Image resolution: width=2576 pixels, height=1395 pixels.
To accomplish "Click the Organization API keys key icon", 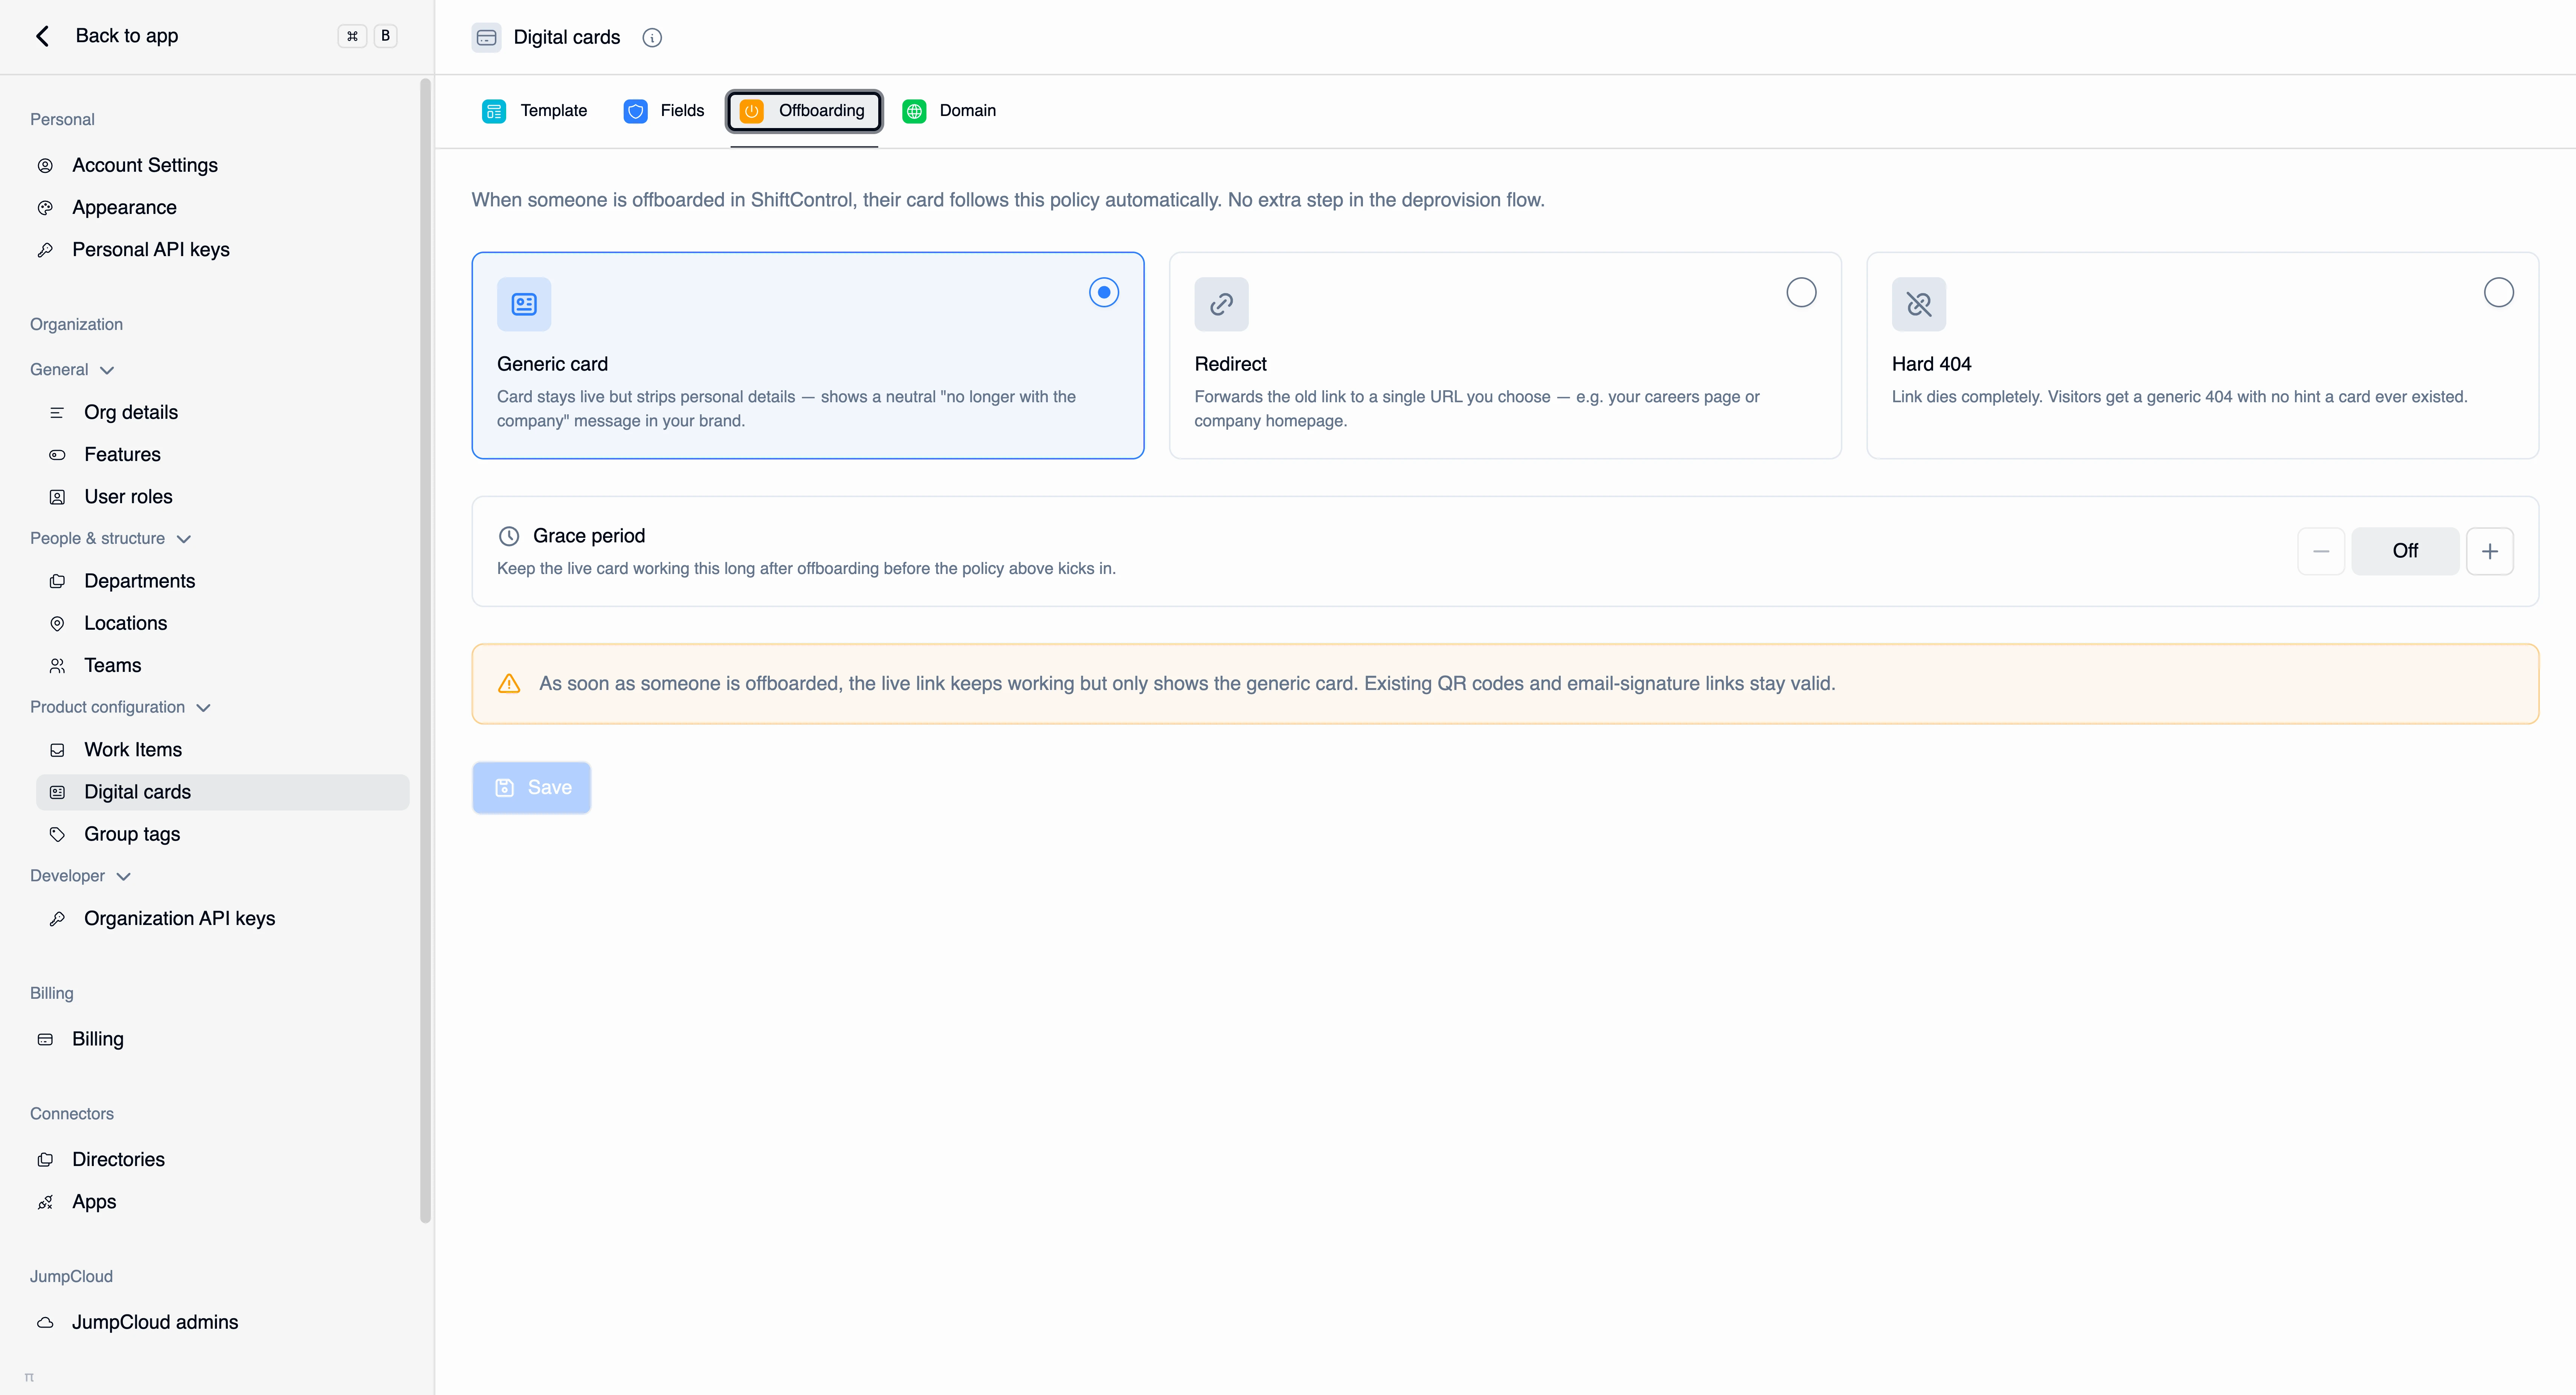I will pos(57,919).
